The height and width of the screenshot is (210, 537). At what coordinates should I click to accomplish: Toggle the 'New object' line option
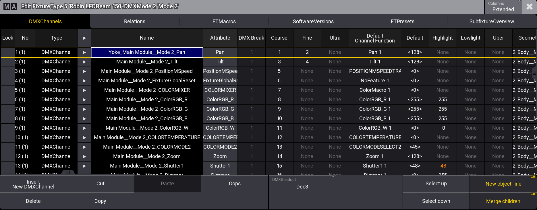(x=503, y=184)
